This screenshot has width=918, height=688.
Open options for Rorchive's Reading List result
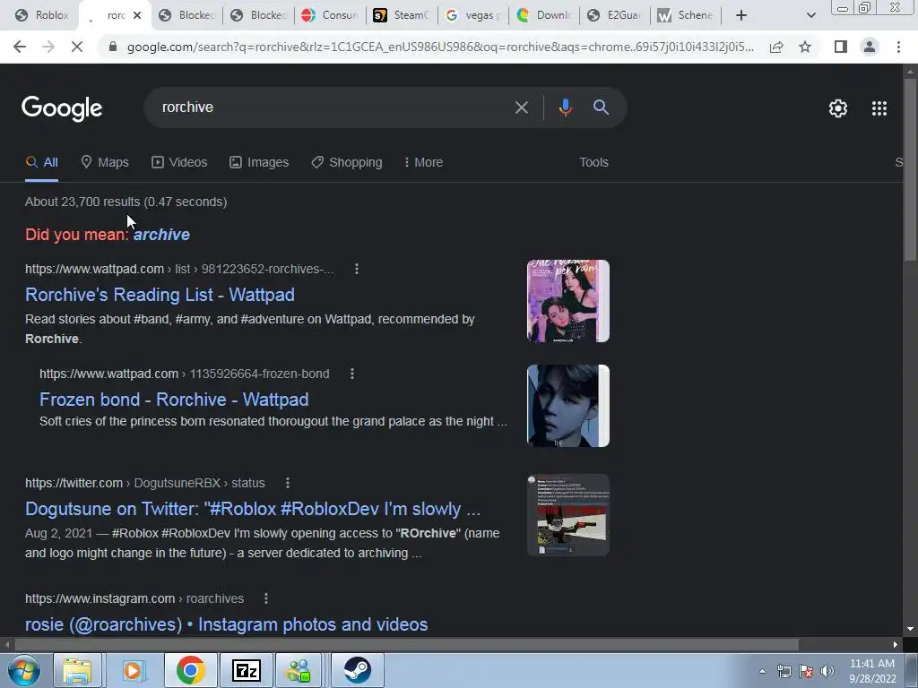click(x=357, y=269)
